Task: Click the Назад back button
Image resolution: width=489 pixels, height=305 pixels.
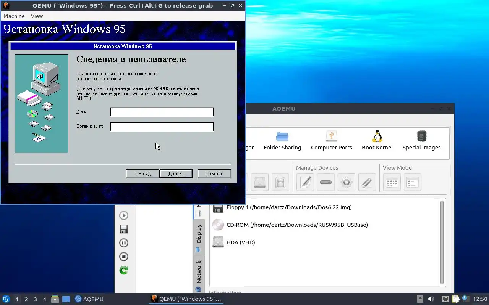Action: [142, 173]
